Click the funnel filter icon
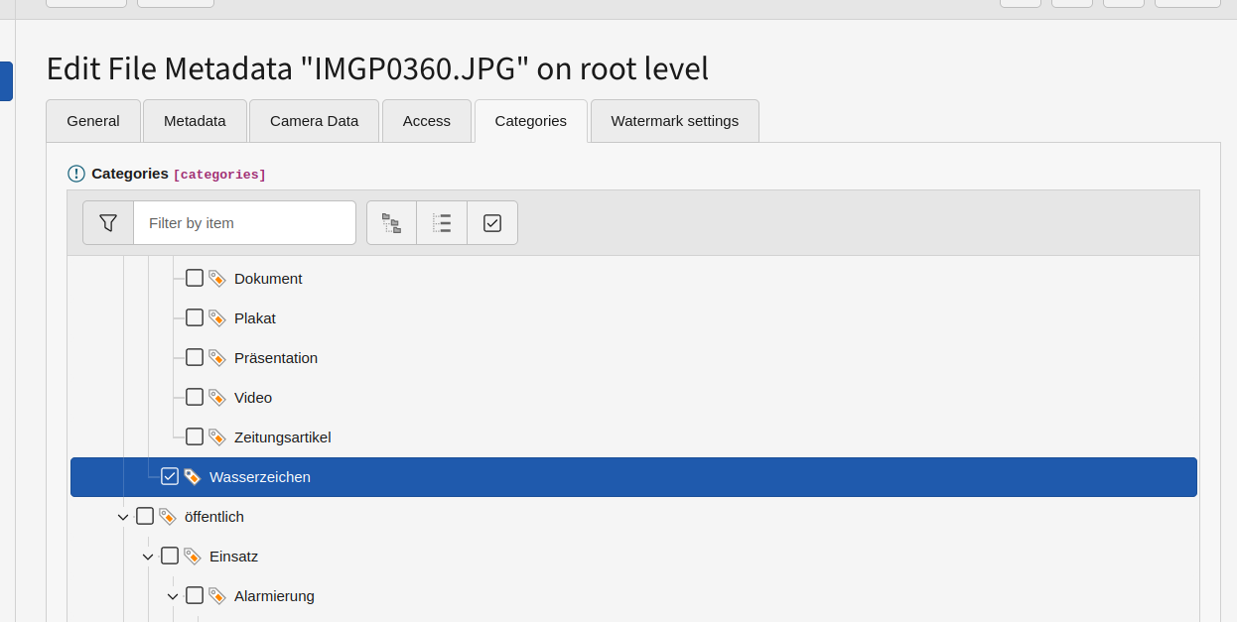Image resolution: width=1237 pixels, height=622 pixels. click(x=108, y=223)
